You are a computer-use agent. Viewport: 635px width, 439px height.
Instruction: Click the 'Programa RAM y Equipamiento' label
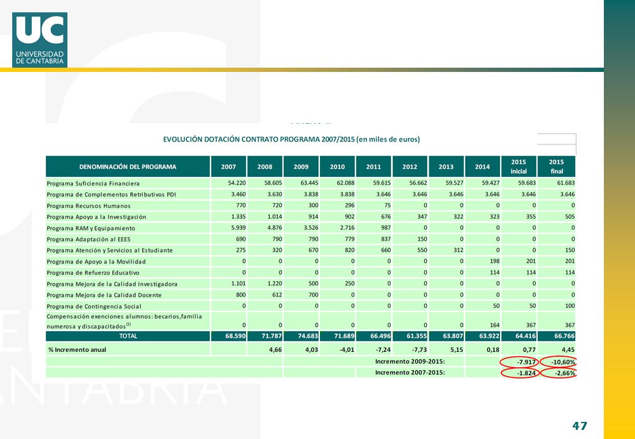pyautogui.click(x=91, y=228)
